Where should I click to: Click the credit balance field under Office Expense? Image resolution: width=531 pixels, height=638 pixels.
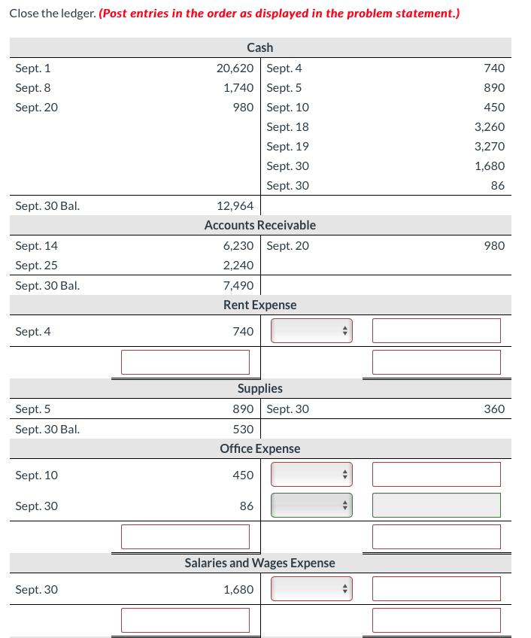coord(436,536)
